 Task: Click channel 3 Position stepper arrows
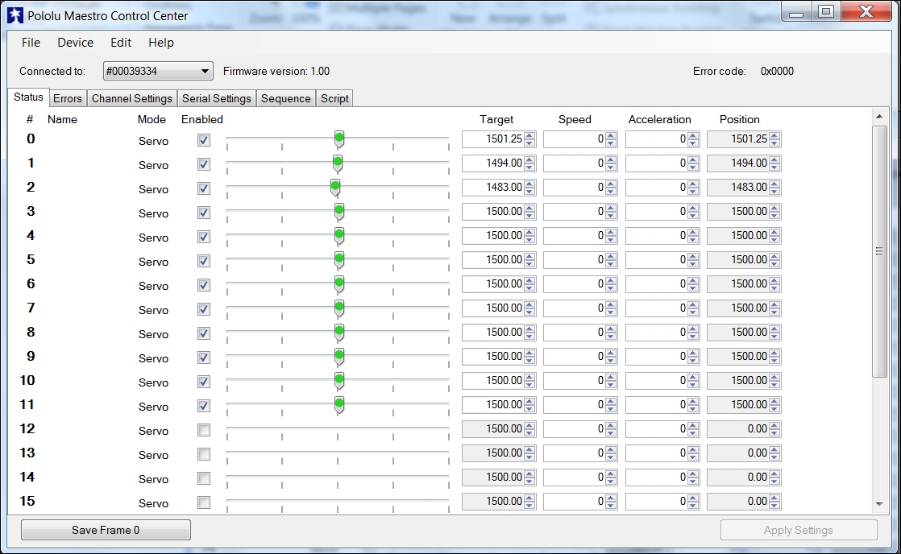pos(774,211)
